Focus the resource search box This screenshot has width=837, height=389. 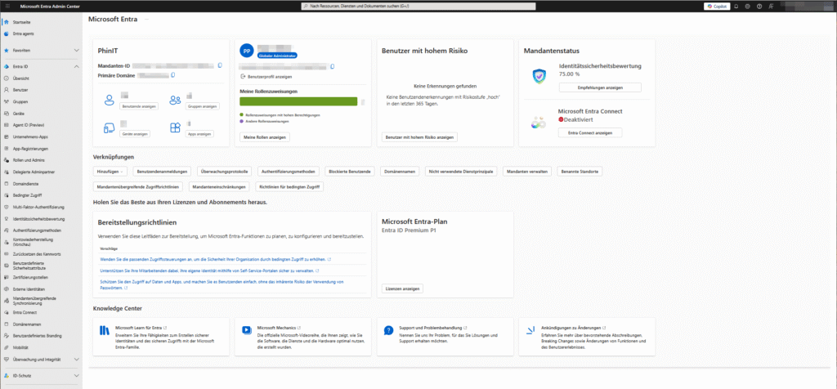pyautogui.click(x=418, y=7)
